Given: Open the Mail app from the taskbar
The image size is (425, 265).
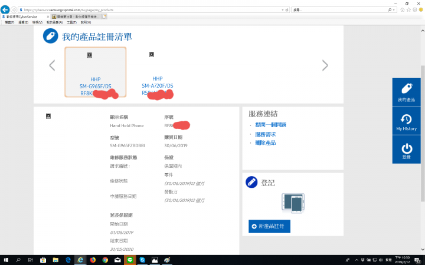Looking at the screenshot, I should (x=117, y=260).
